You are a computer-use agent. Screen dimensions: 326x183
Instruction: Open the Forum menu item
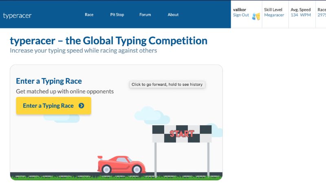(x=145, y=15)
